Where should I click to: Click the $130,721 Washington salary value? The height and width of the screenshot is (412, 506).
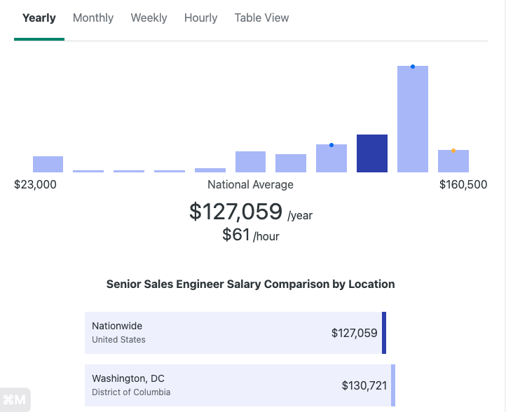364,385
